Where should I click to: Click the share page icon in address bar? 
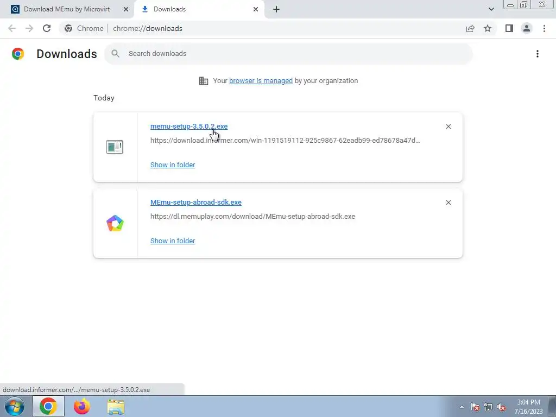[x=470, y=28]
